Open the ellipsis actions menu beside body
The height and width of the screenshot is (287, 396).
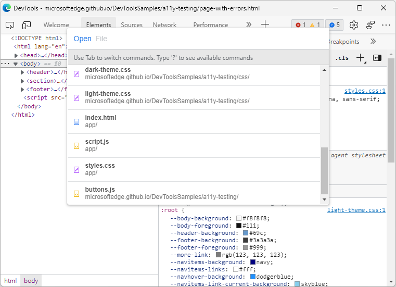click(x=5, y=64)
